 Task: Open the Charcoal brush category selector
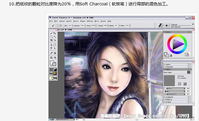161,25
